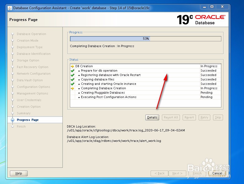Click Creating Pluggable Databases row
Image resolution: width=244 pixels, height=184 pixels.
click(x=146, y=93)
